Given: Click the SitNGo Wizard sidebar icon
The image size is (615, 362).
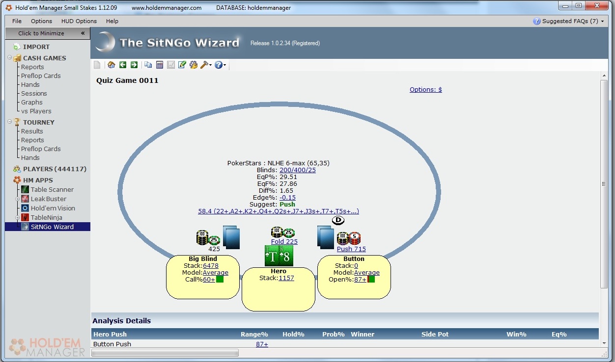Looking at the screenshot, I should click(x=25, y=227).
